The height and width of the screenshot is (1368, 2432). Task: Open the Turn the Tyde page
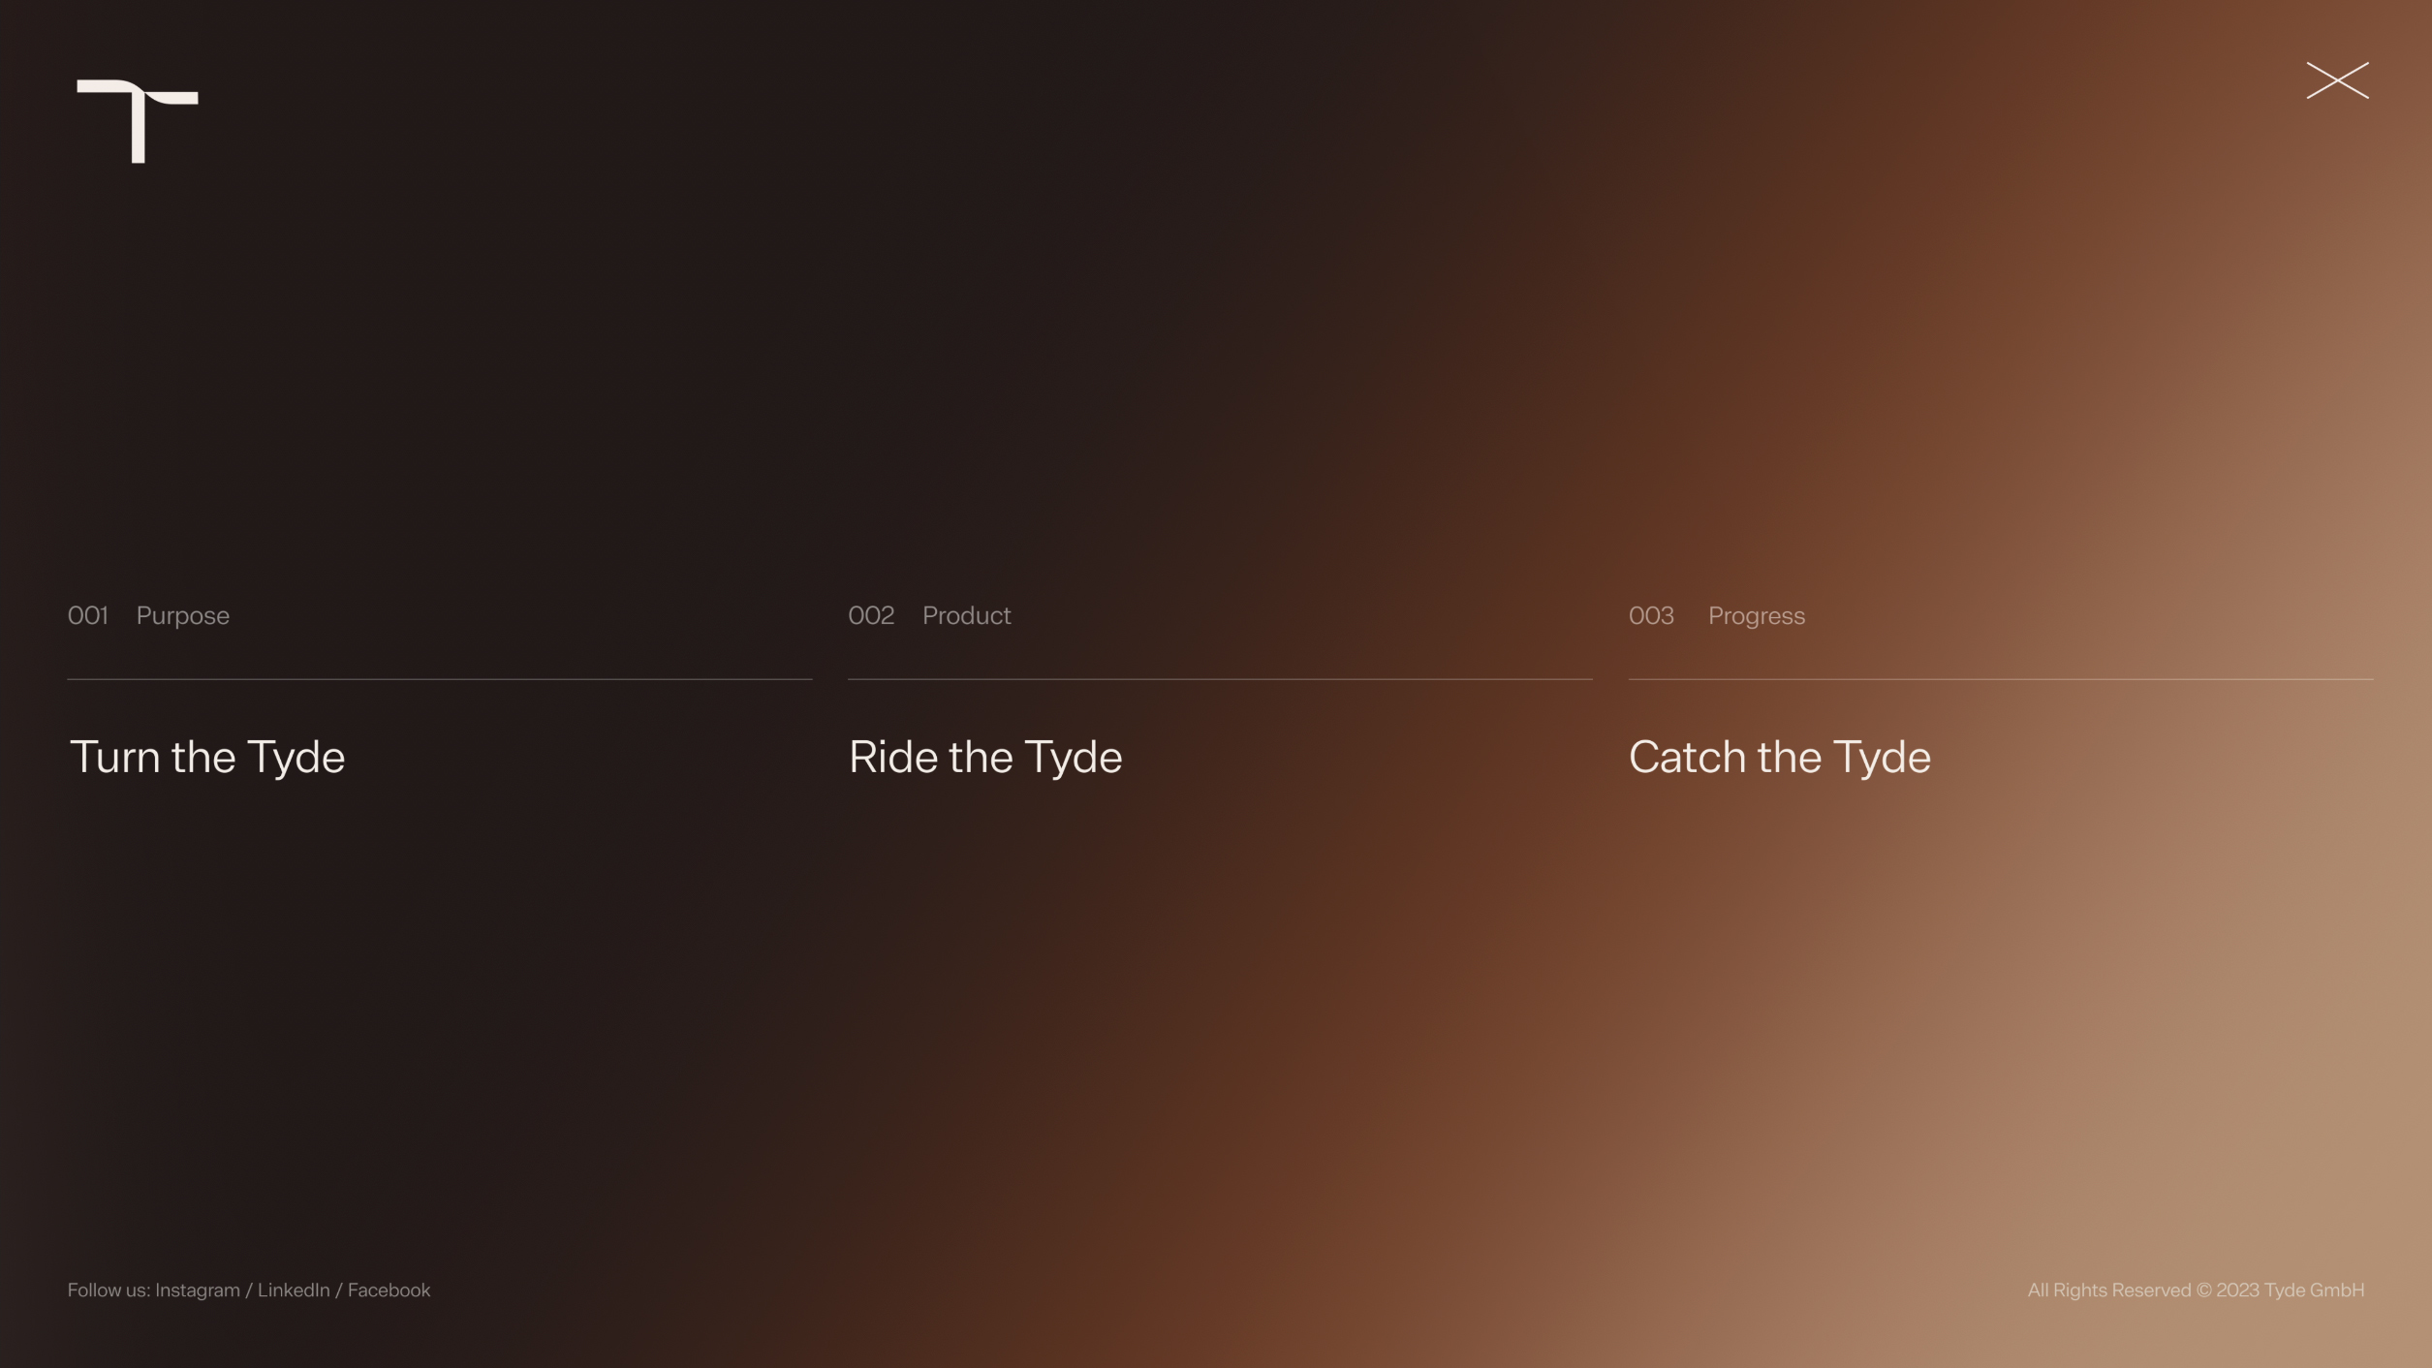click(207, 757)
